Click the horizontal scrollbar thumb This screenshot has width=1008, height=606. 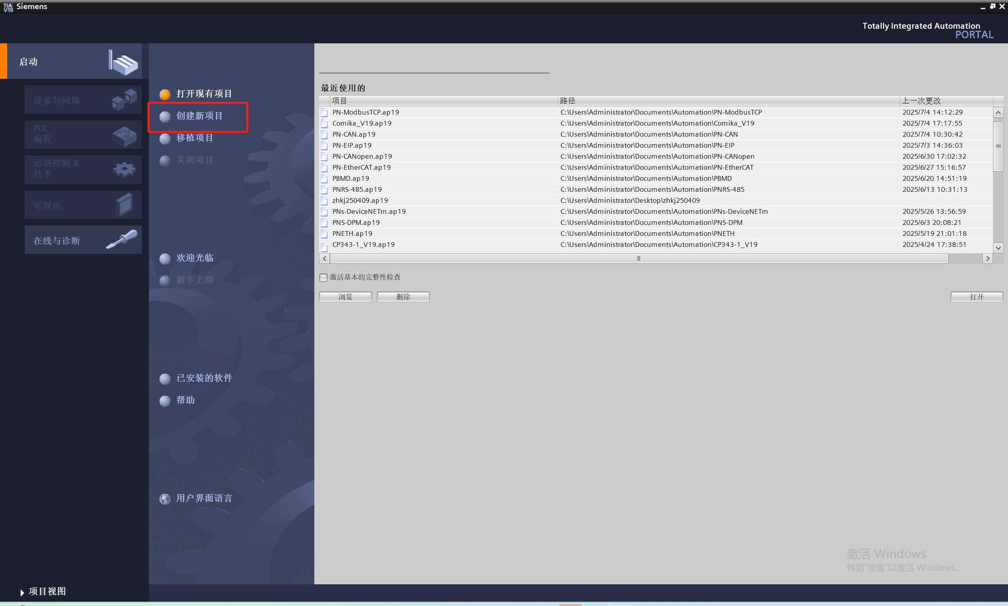click(x=639, y=258)
